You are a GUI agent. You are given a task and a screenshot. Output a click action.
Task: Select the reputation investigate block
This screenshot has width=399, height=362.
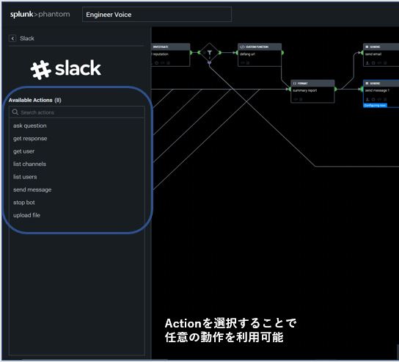click(171, 55)
